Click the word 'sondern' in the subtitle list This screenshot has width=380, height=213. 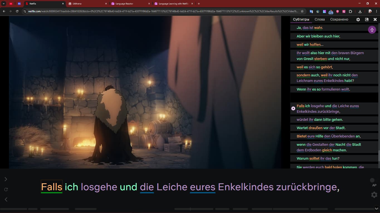pyautogui.click(x=303, y=75)
